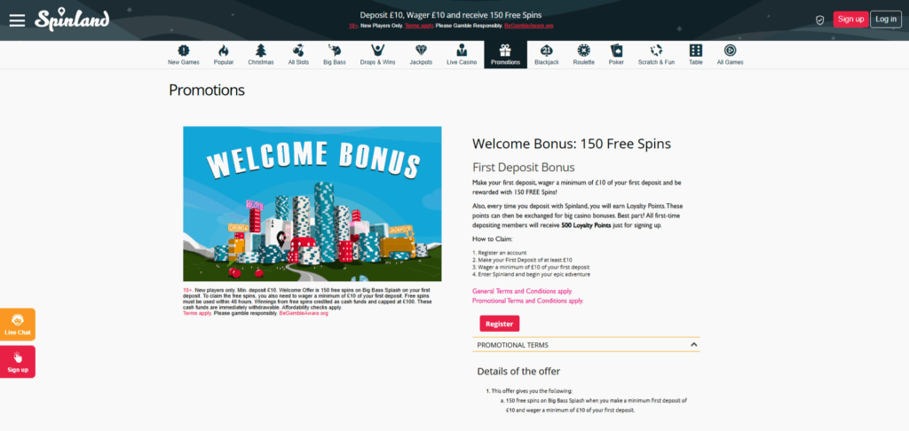Collapse the Promotional Terms section
This screenshot has height=431, width=909.
tap(586, 345)
